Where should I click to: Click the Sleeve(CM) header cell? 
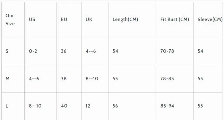coord(208,20)
